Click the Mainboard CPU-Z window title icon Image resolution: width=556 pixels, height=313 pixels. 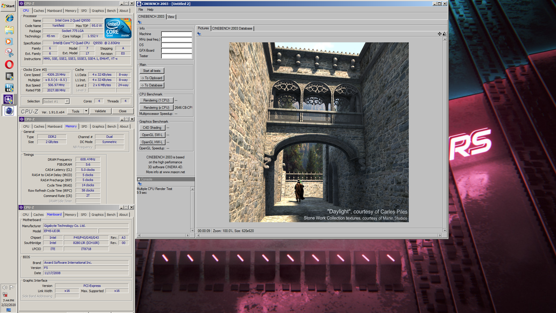tap(21, 207)
